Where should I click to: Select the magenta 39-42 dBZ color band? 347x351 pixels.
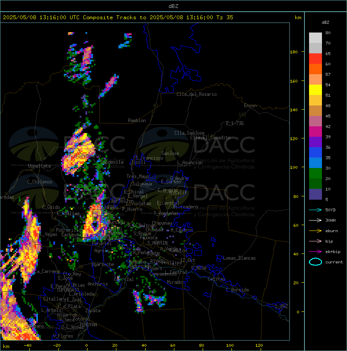(x=315, y=132)
